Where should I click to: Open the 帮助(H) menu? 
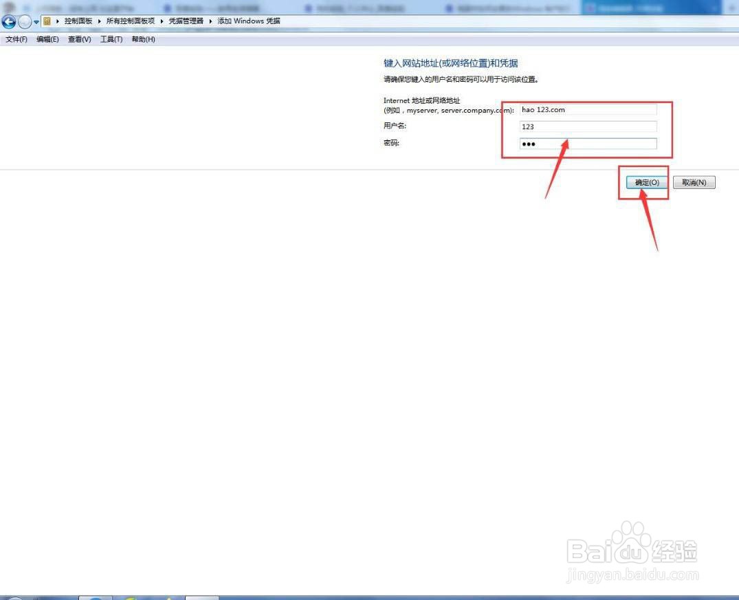click(x=143, y=39)
